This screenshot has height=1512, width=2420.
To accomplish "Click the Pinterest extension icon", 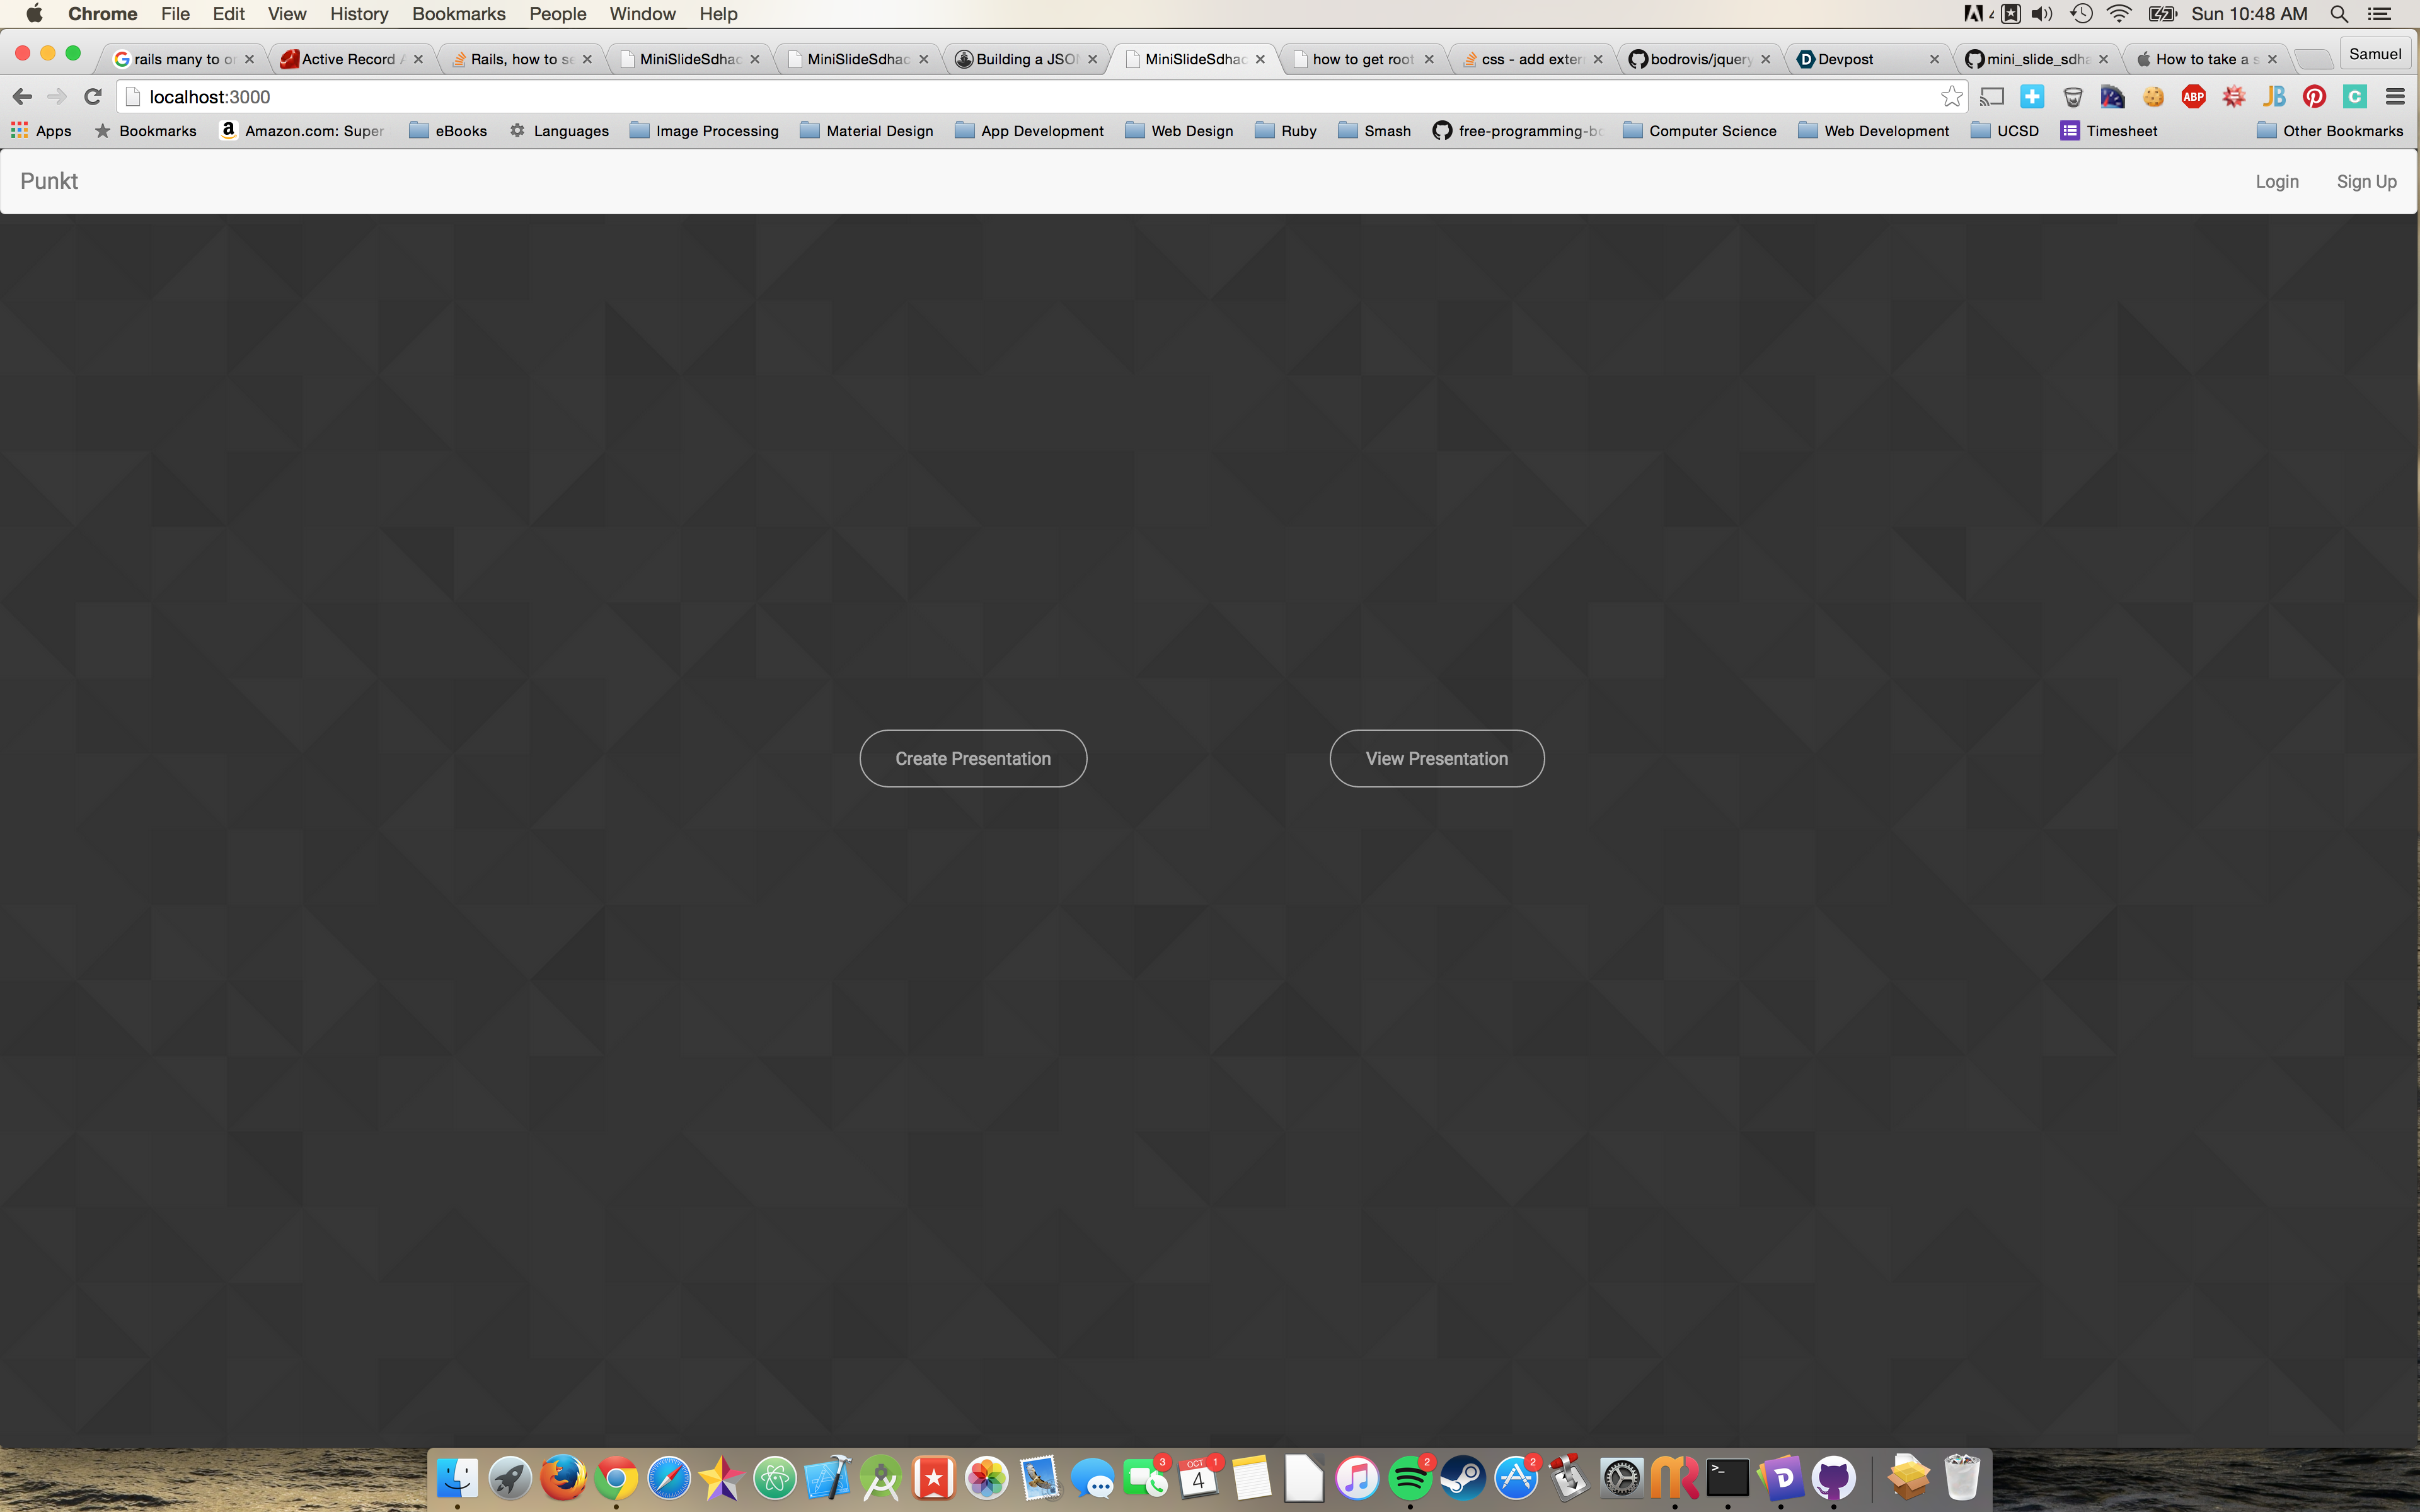I will coord(2314,97).
